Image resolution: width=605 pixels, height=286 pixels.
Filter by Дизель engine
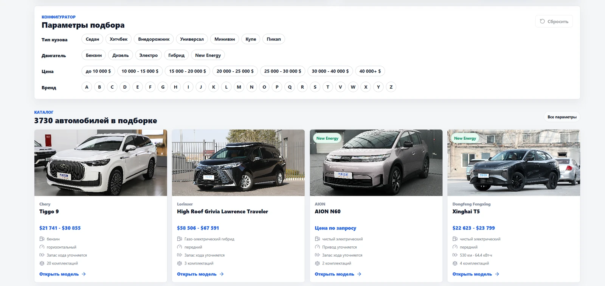click(x=121, y=55)
